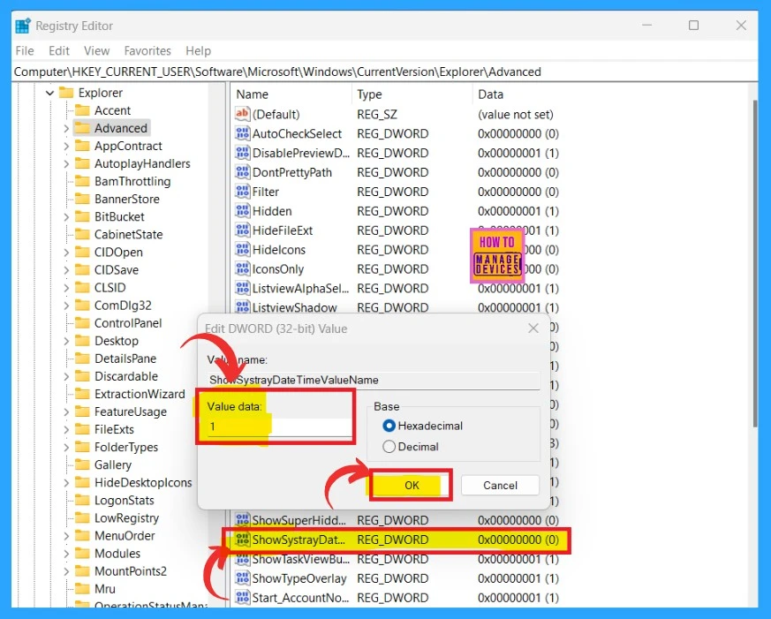Click the BannerStore folder icon
771x619 pixels.
(x=82, y=199)
